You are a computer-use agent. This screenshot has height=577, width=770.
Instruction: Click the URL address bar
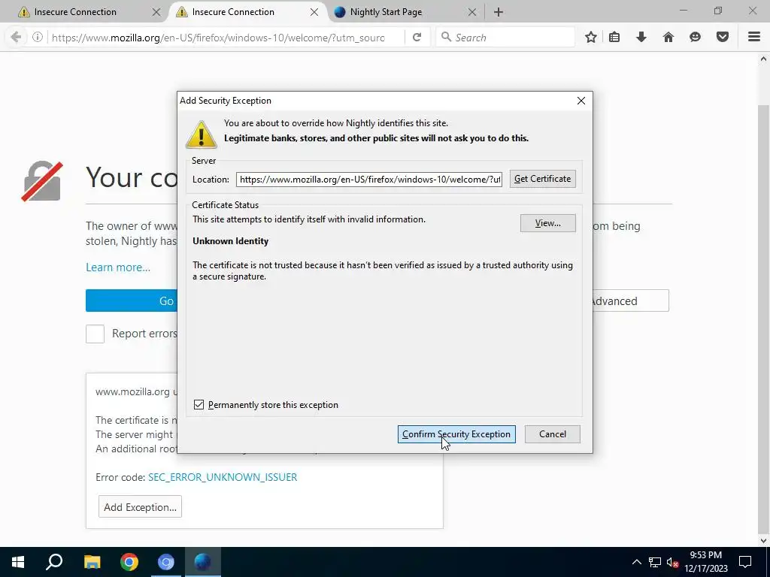219,38
